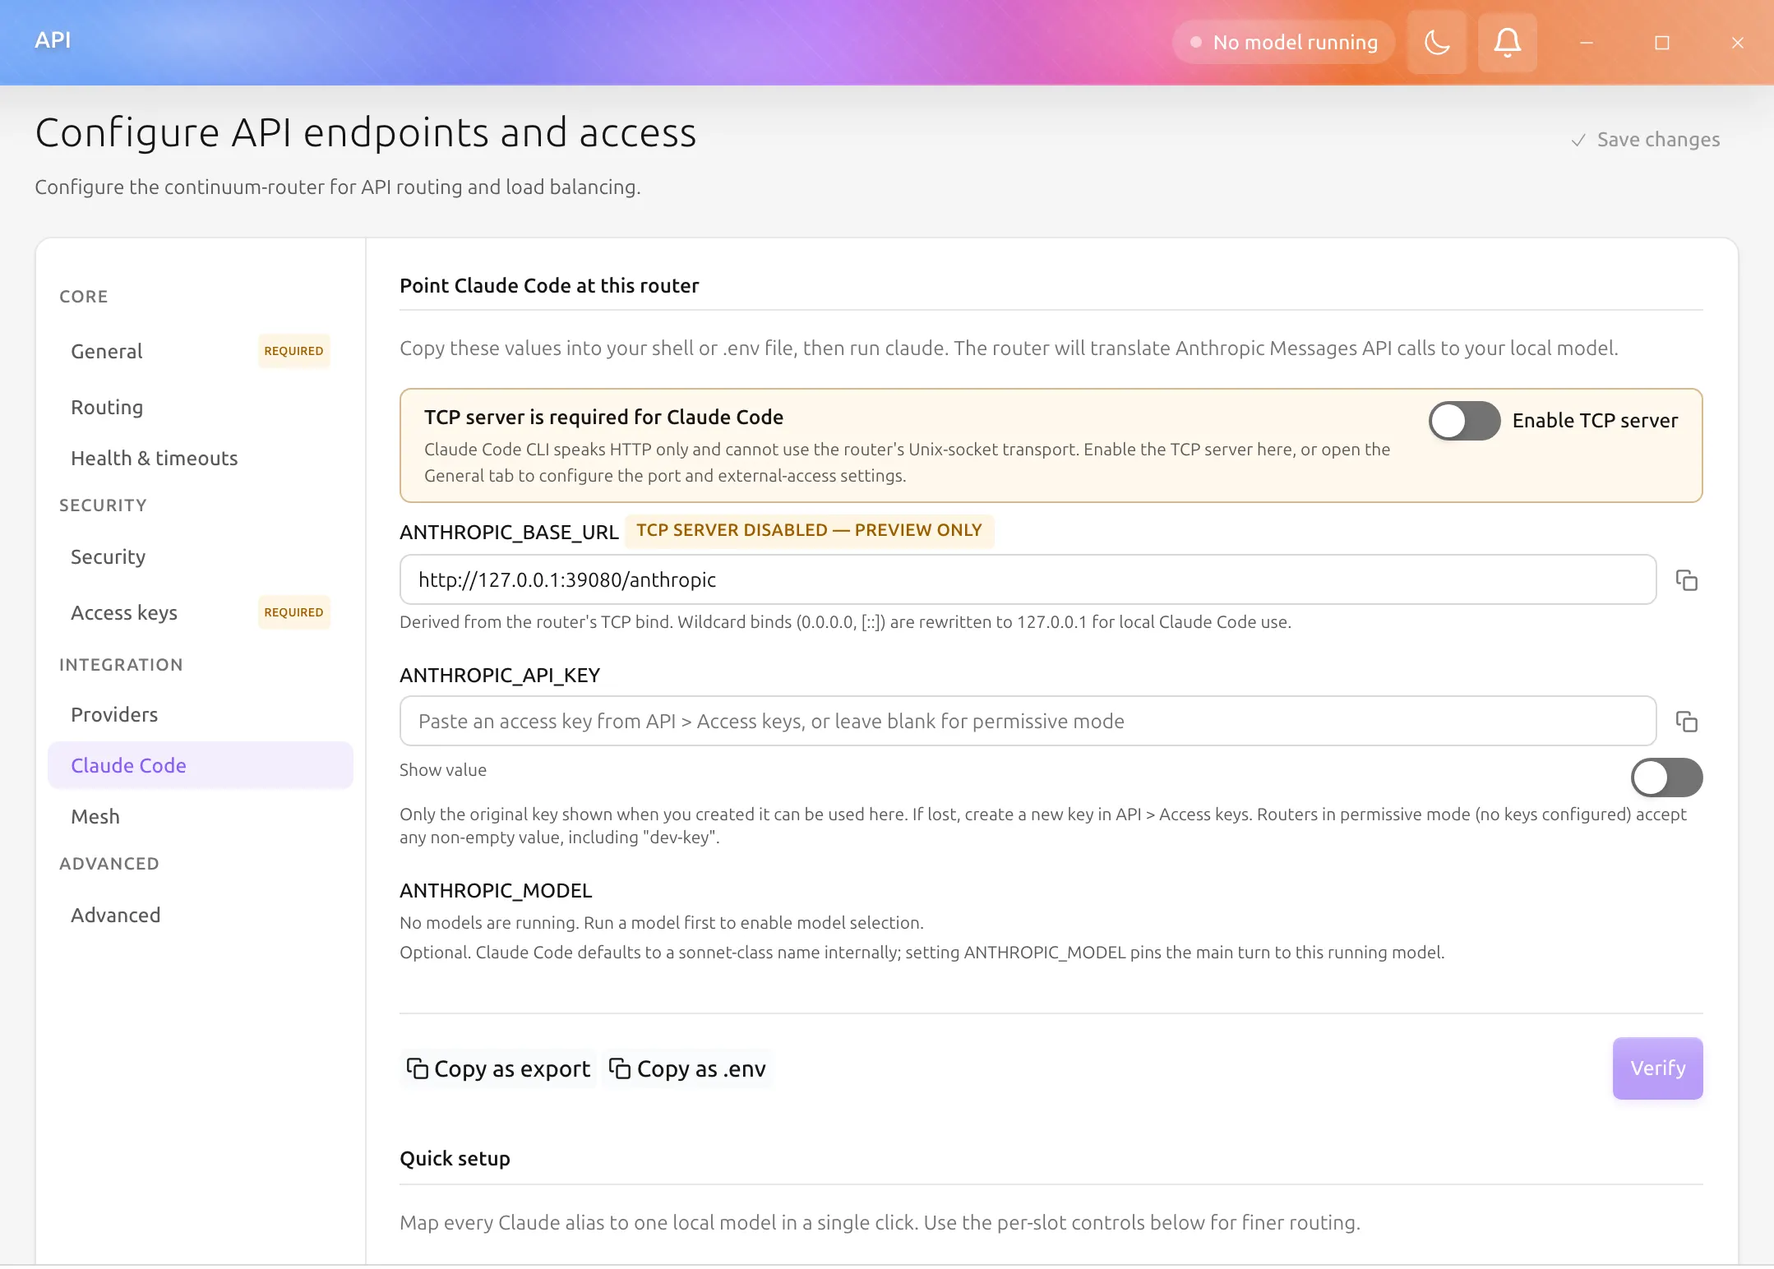This screenshot has height=1269, width=1774.
Task: Open the Advanced settings tab
Action: tap(201, 916)
